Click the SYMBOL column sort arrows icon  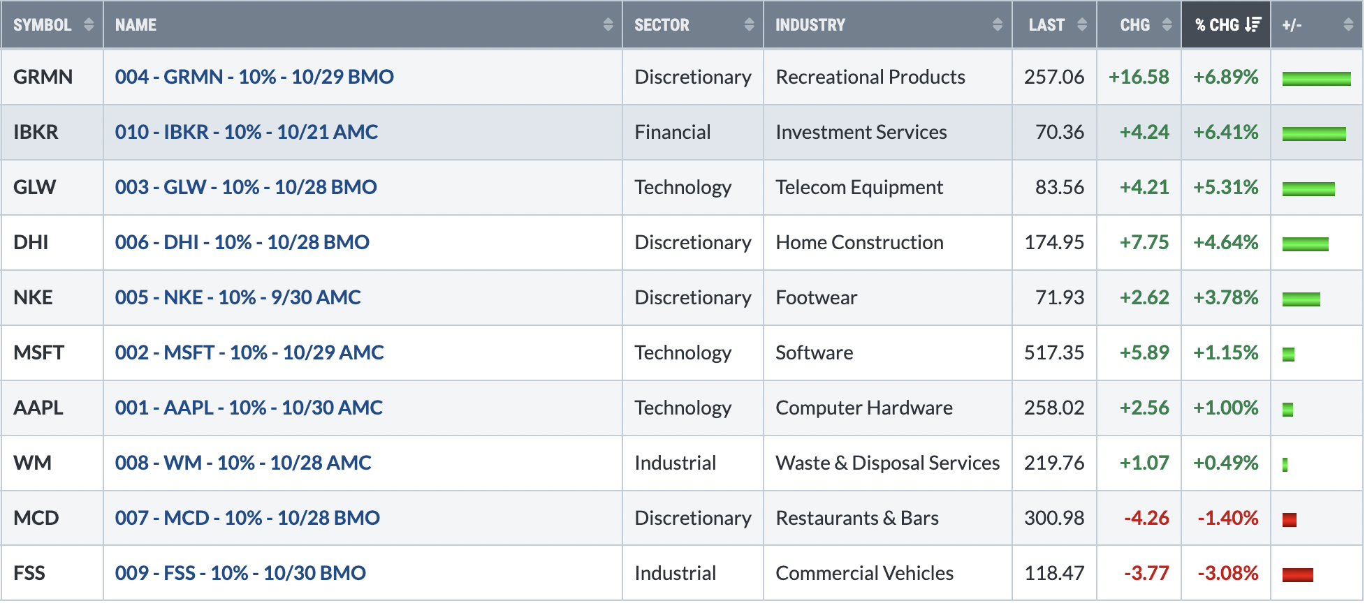89,25
